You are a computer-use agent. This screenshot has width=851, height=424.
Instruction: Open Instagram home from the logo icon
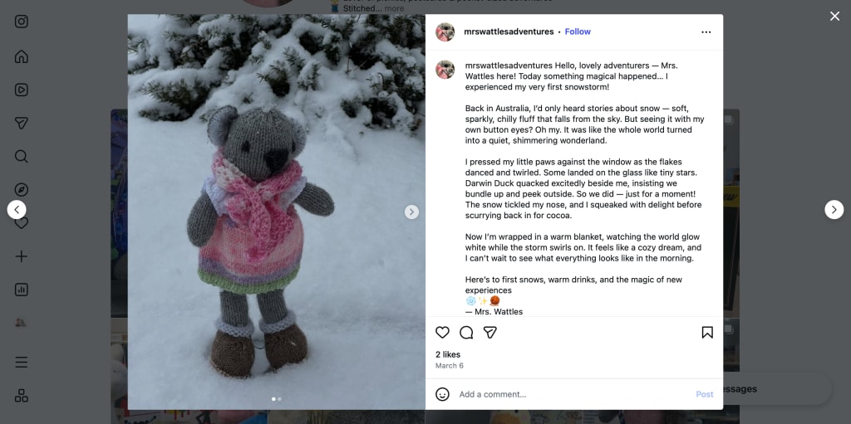pos(21,22)
